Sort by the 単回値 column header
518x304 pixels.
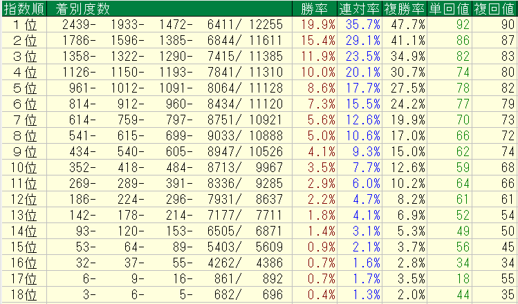[x=450, y=9]
